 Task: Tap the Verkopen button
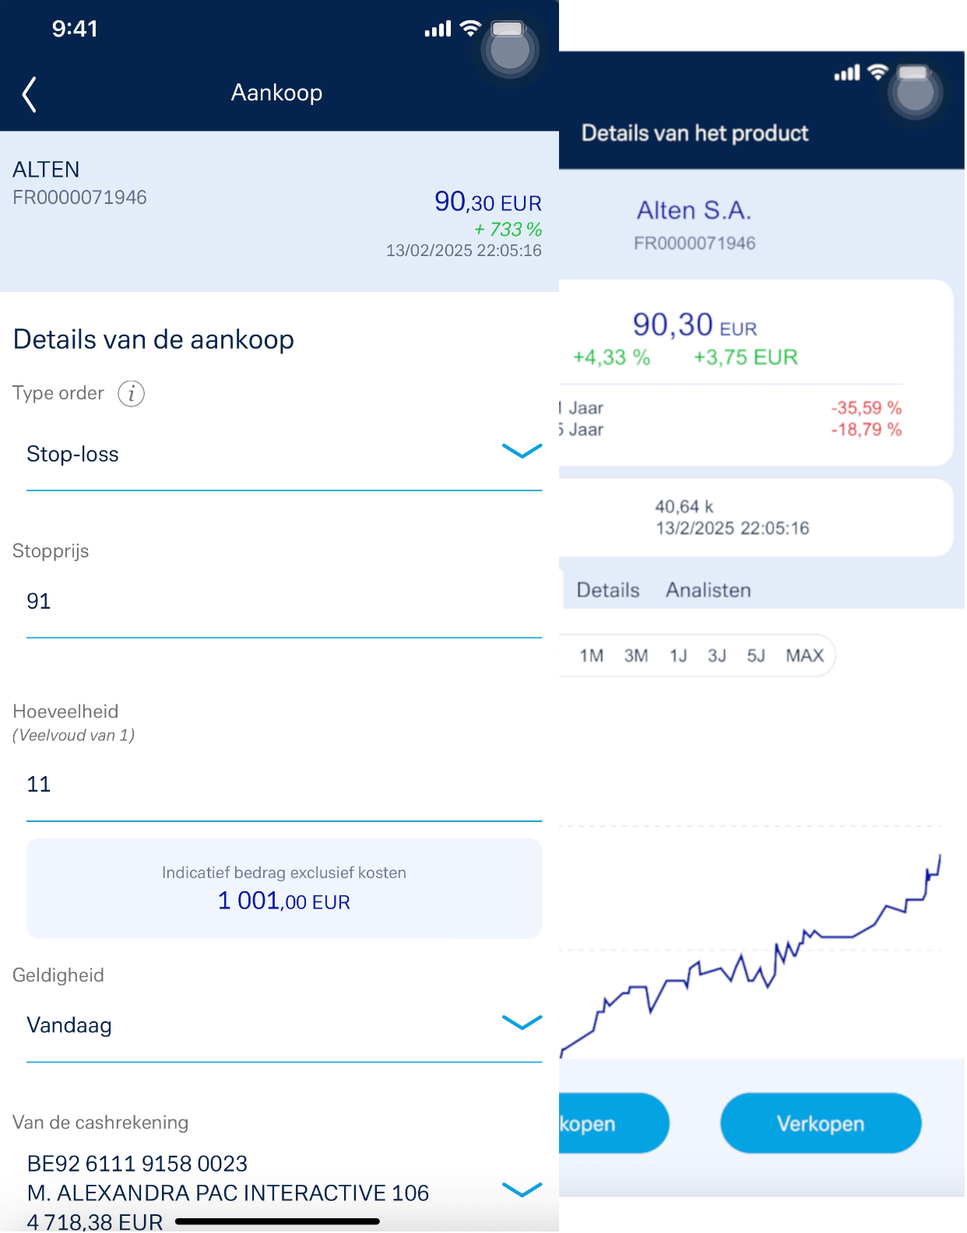pyautogui.click(x=821, y=1123)
